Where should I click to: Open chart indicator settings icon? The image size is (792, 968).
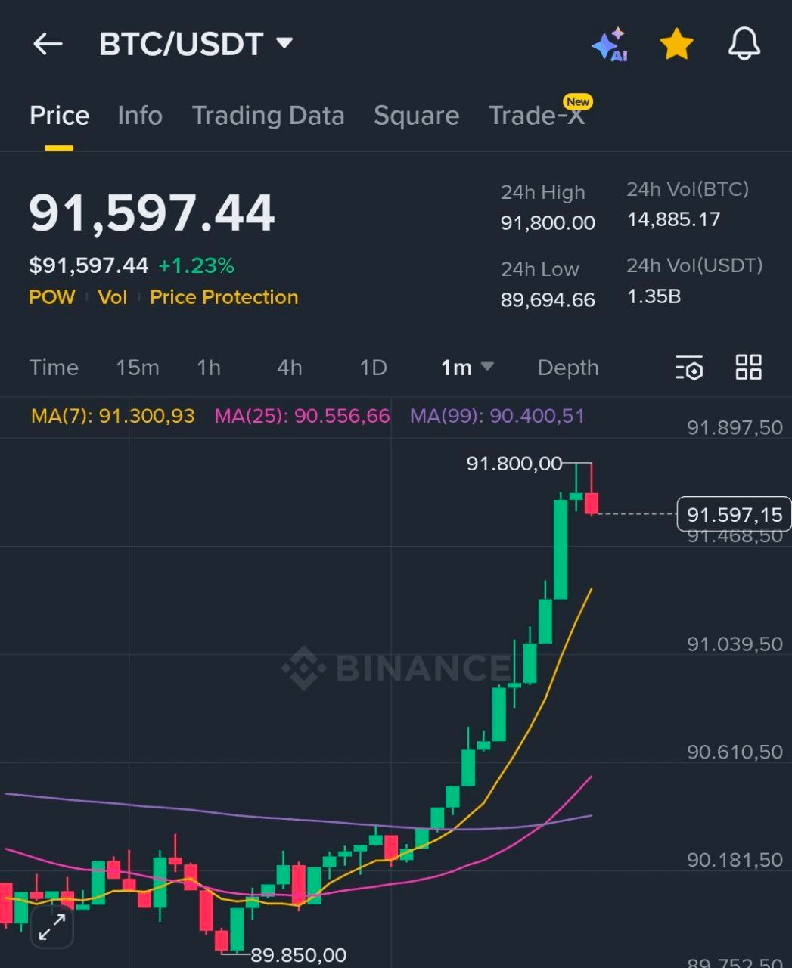point(689,368)
